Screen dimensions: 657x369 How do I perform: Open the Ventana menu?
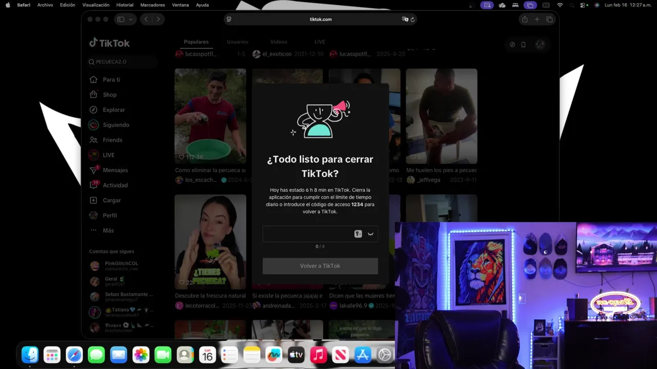point(180,5)
